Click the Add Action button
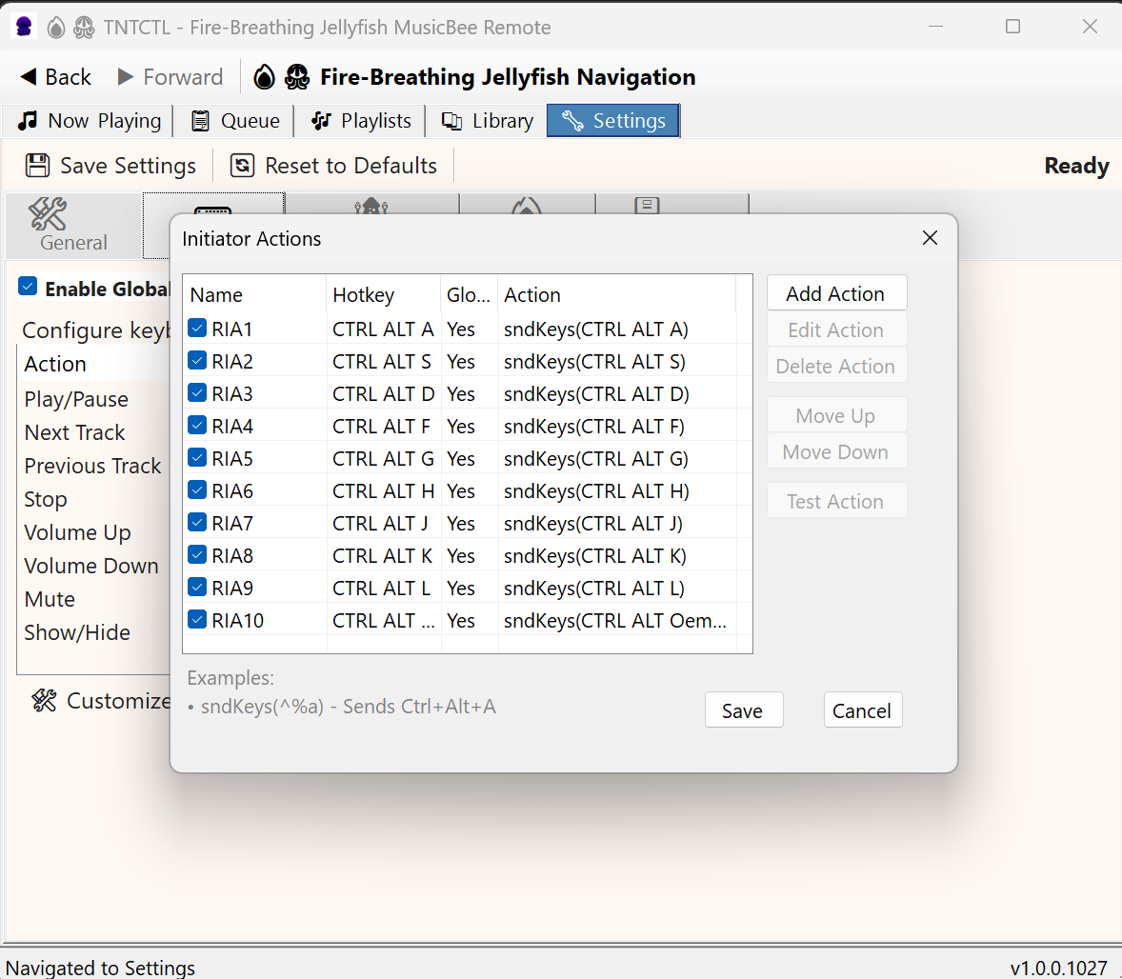This screenshot has width=1122, height=979. click(x=836, y=292)
